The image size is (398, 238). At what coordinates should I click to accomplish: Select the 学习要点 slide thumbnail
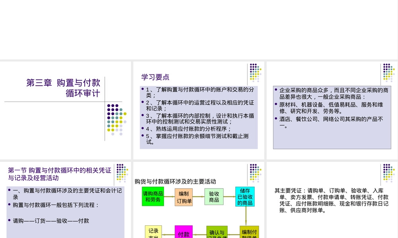point(199,110)
